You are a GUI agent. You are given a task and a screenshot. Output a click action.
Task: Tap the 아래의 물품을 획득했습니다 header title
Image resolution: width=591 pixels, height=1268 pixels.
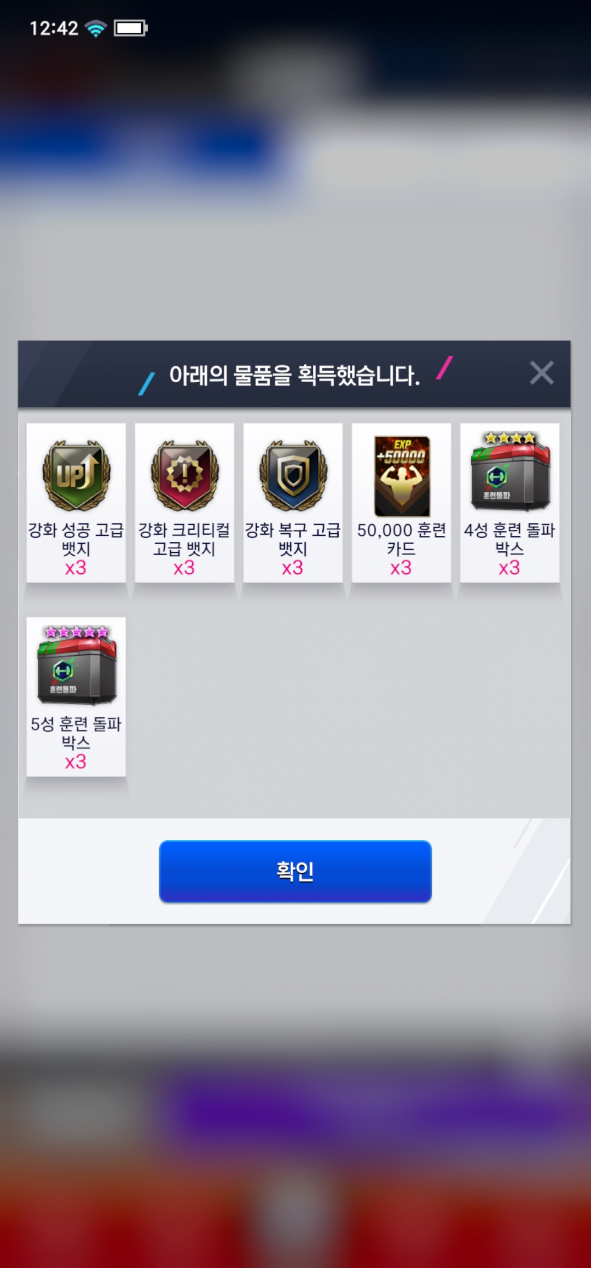(295, 376)
